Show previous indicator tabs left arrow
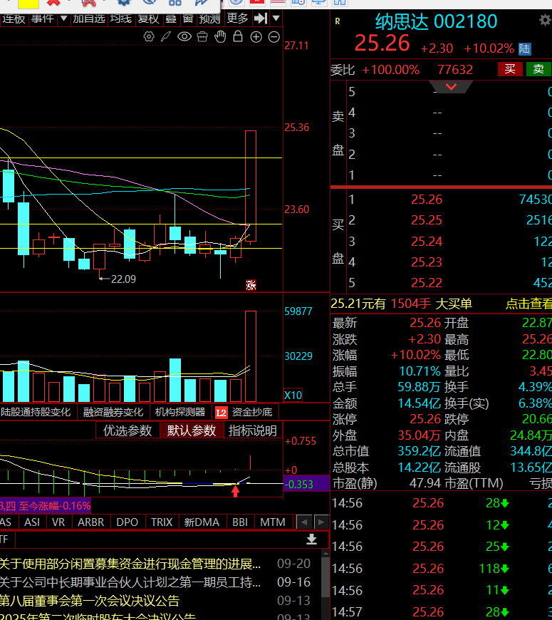 (x=304, y=522)
